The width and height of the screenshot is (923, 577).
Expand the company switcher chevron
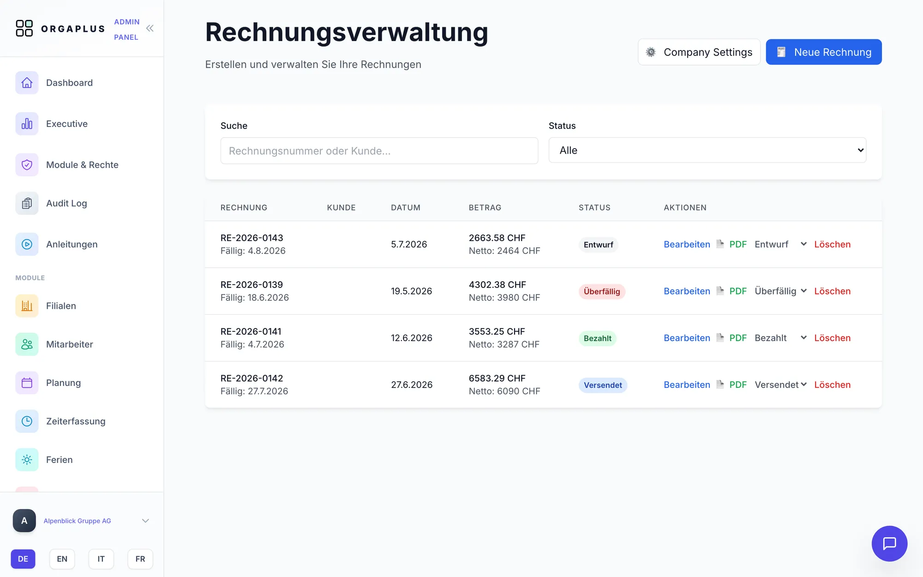coord(145,521)
